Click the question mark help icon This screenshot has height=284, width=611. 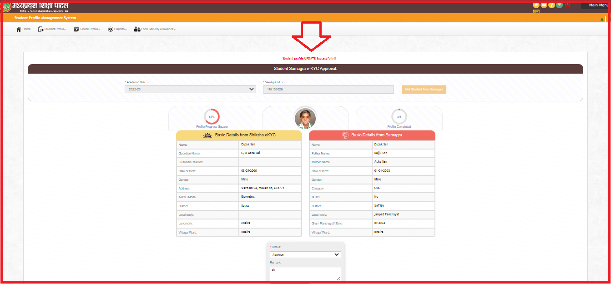pyautogui.click(x=551, y=5)
